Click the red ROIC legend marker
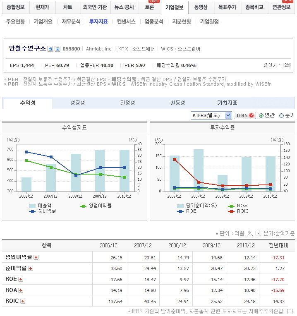Screen dimensions: 297x316 click(232, 211)
